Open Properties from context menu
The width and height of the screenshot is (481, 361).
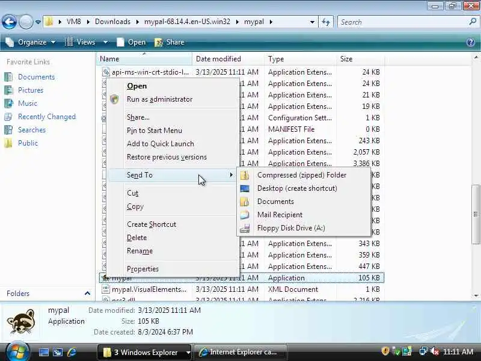[x=142, y=269]
